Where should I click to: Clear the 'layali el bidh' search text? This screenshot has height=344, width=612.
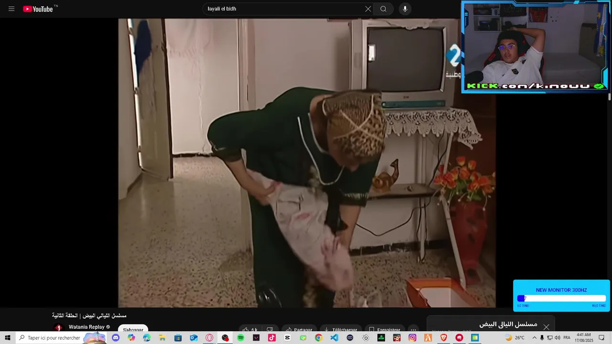click(x=368, y=9)
